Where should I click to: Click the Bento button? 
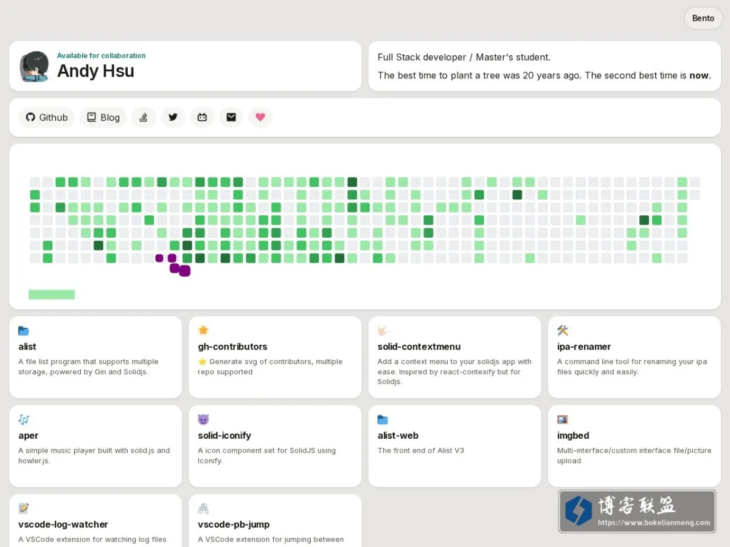pos(703,18)
